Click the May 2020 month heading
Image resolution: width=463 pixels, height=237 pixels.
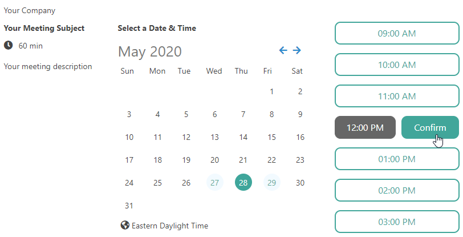pyautogui.click(x=150, y=51)
